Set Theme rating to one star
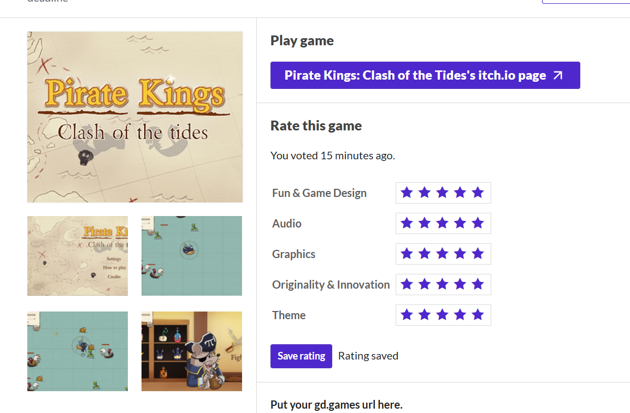 coord(407,315)
